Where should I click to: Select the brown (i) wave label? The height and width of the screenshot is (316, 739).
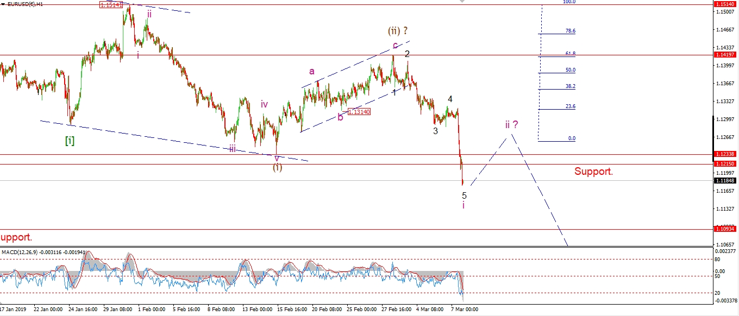coord(277,167)
